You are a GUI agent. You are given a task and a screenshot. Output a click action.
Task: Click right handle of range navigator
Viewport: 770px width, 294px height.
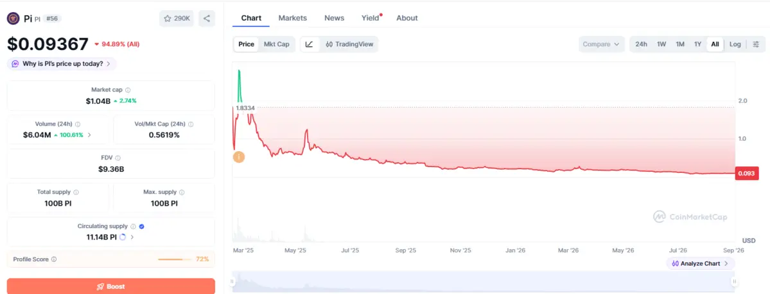click(734, 281)
